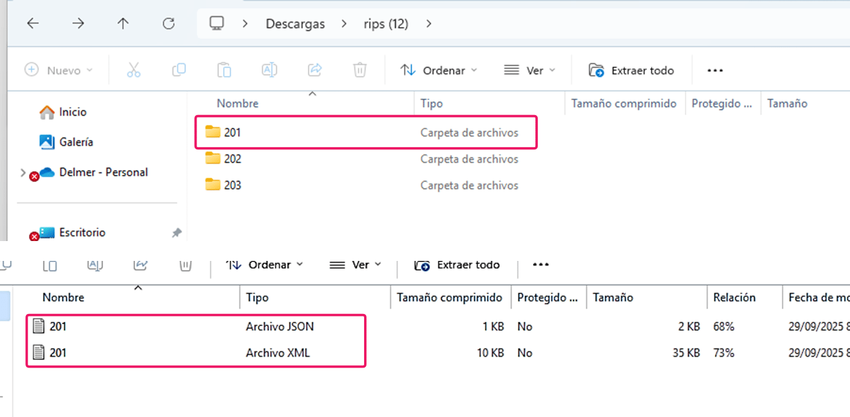
Task: Open Ordenar dropdown in upper window
Action: pyautogui.click(x=438, y=71)
